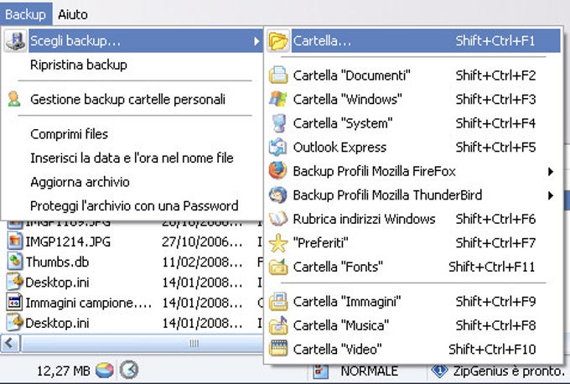Click ZipGenius è pronto status text
Viewport: 570px width, 384px height.
[x=509, y=371]
